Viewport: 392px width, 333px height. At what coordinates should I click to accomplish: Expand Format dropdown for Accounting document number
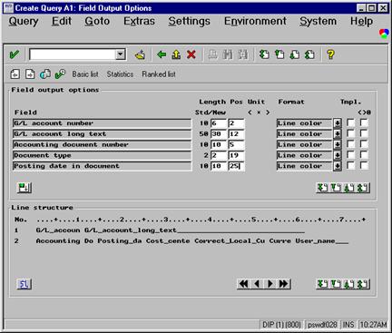point(338,145)
